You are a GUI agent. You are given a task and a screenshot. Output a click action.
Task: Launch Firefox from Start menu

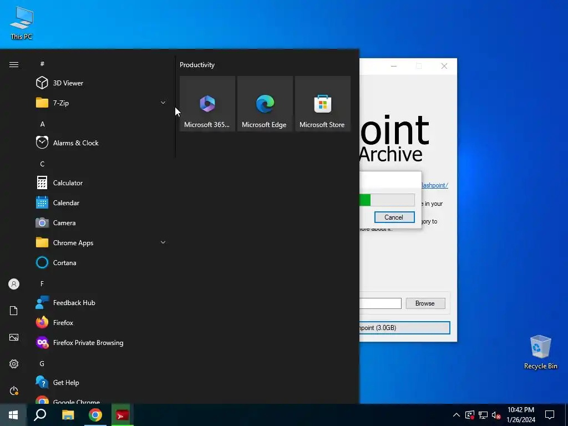102,322
